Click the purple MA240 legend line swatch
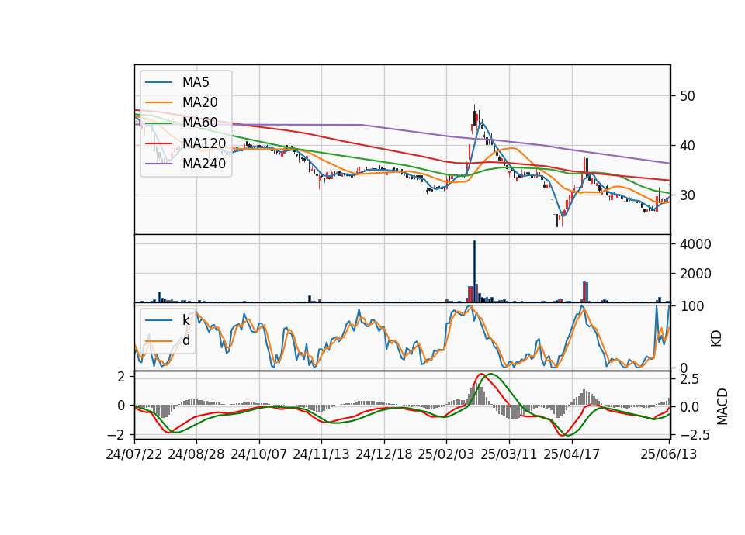Screen dimensions: 745x535 (158, 164)
